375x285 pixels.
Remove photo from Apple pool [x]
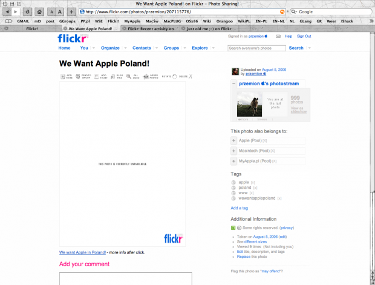tap(265, 141)
